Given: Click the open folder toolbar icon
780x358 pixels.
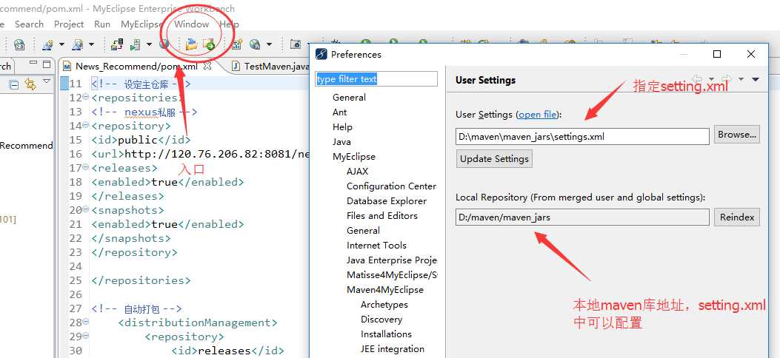Looking at the screenshot, I should (192, 44).
